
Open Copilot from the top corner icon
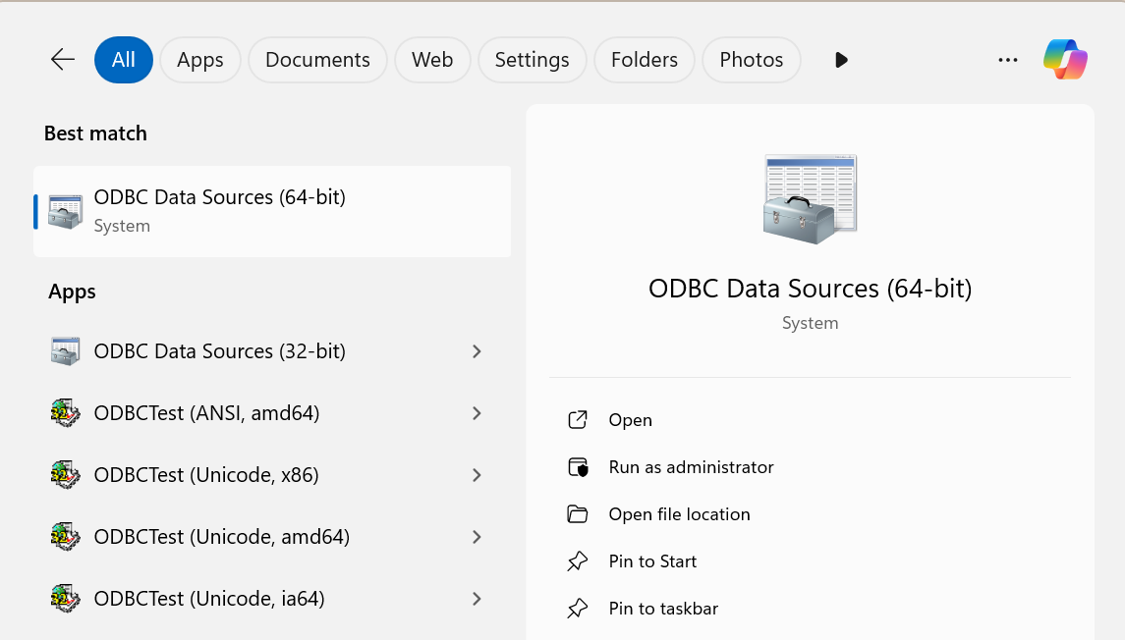coord(1065,59)
